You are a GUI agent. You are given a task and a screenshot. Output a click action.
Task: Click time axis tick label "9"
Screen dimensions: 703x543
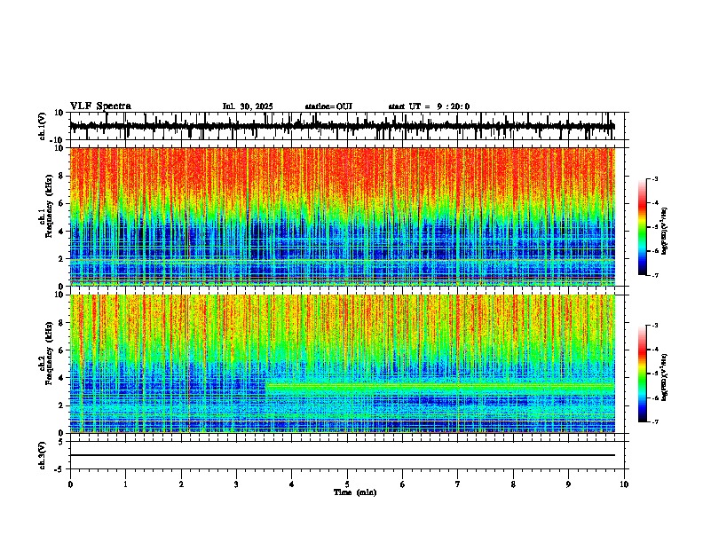568,484
